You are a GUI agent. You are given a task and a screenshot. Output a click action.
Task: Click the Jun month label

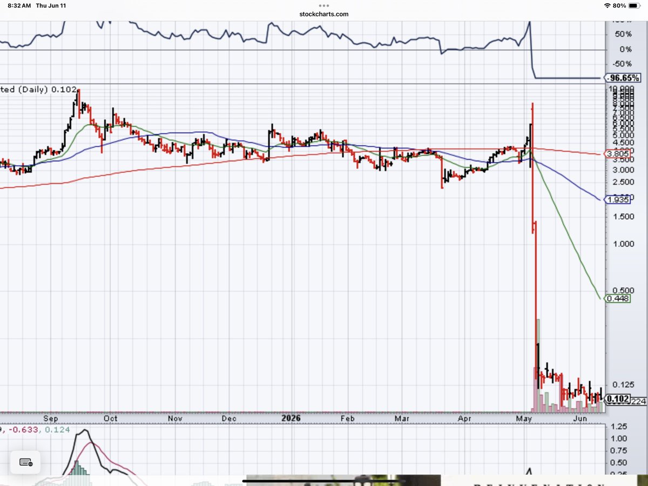click(x=580, y=418)
